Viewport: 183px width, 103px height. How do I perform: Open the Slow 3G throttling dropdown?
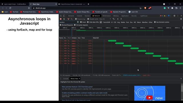(105, 19)
